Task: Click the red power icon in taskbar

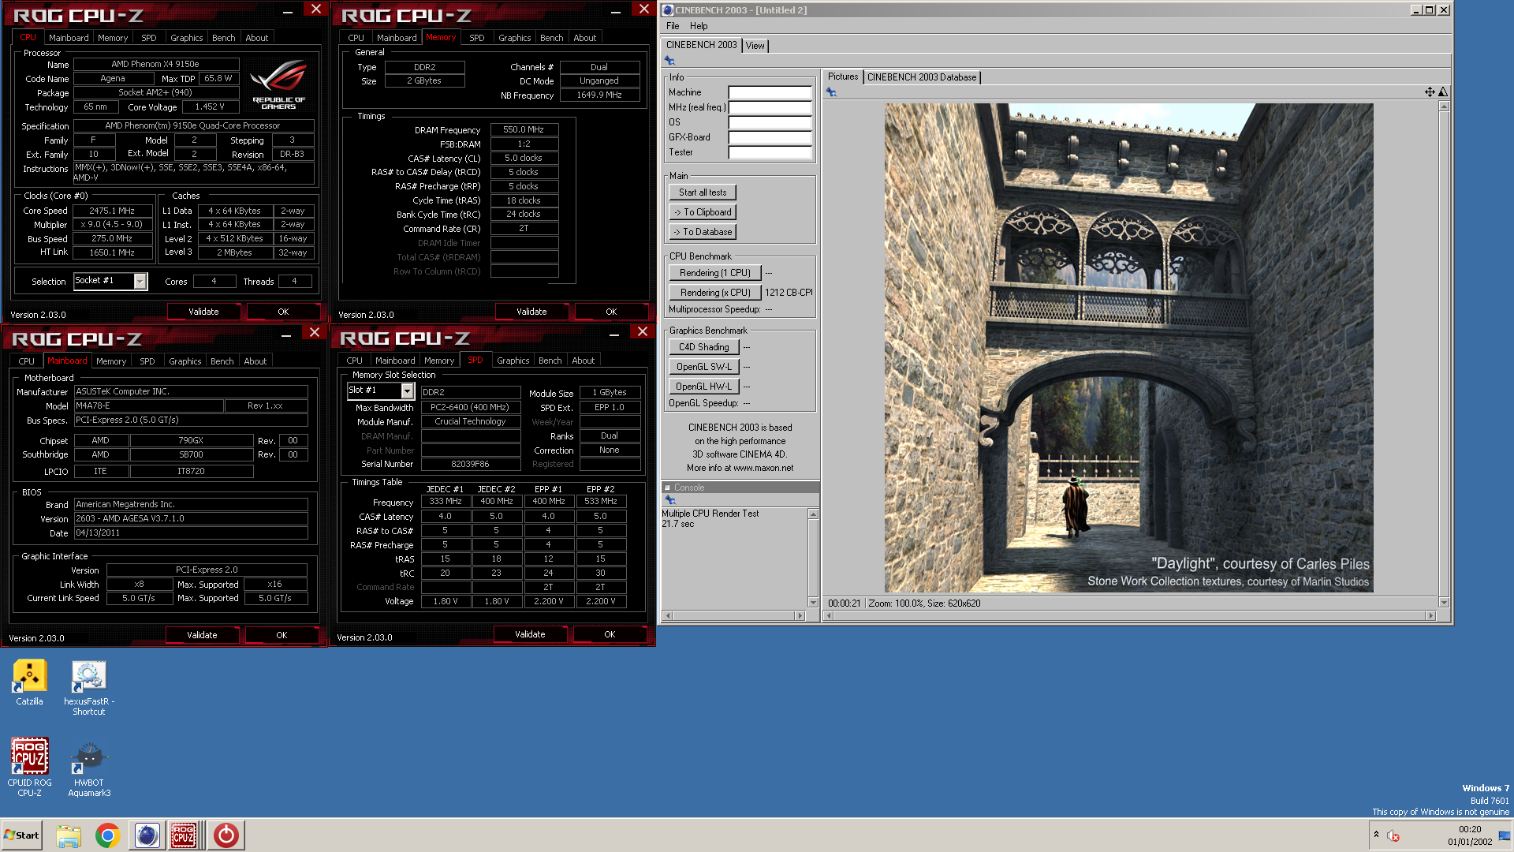Action: pyautogui.click(x=226, y=835)
